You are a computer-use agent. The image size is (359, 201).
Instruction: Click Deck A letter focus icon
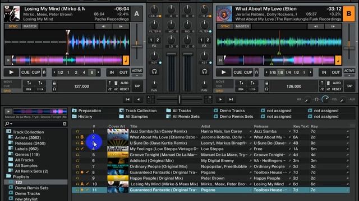[x=136, y=14]
